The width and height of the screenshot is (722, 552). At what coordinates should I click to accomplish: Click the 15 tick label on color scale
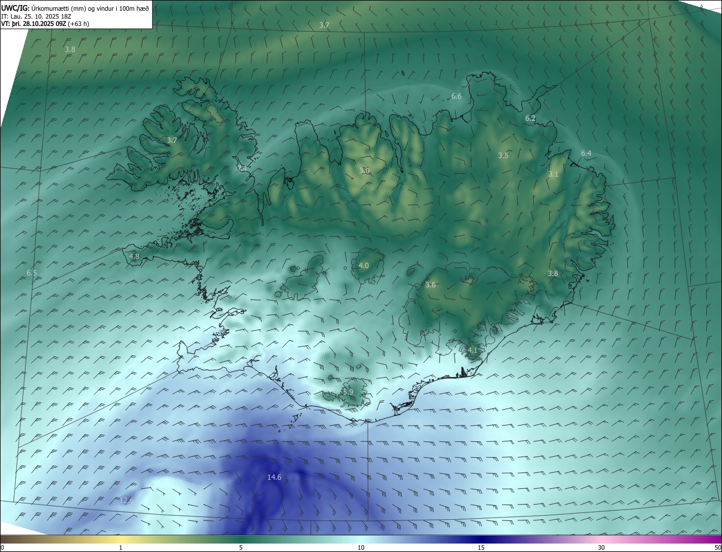tap(481, 547)
